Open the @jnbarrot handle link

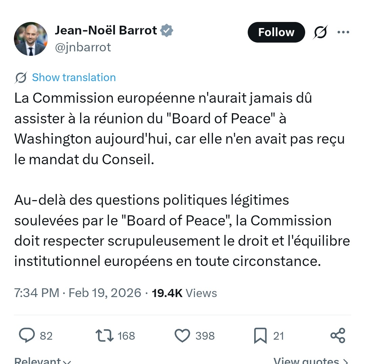[83, 47]
